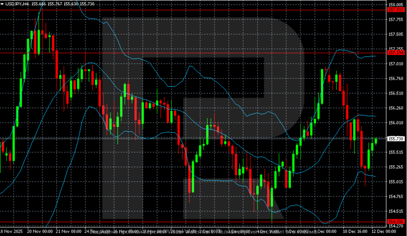The image size is (407, 236).
Task: Click the 154.765 label on price scale
Action: (396, 197)
